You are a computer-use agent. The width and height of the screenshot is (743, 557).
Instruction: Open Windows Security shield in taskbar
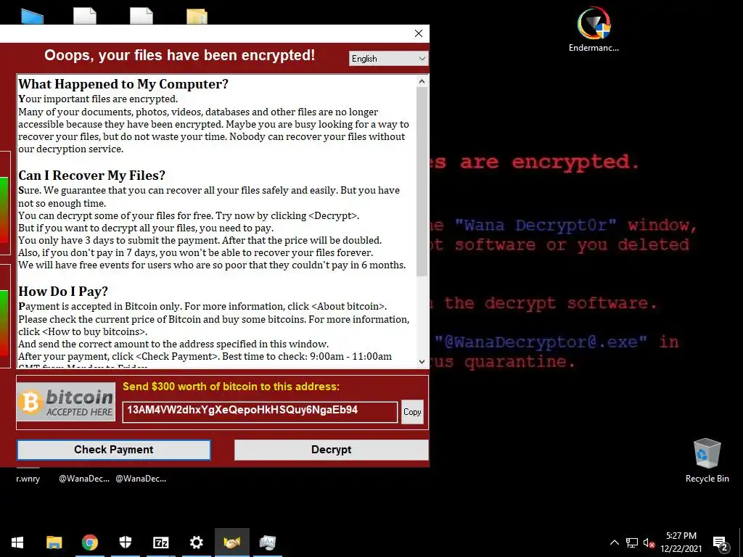pos(125,542)
